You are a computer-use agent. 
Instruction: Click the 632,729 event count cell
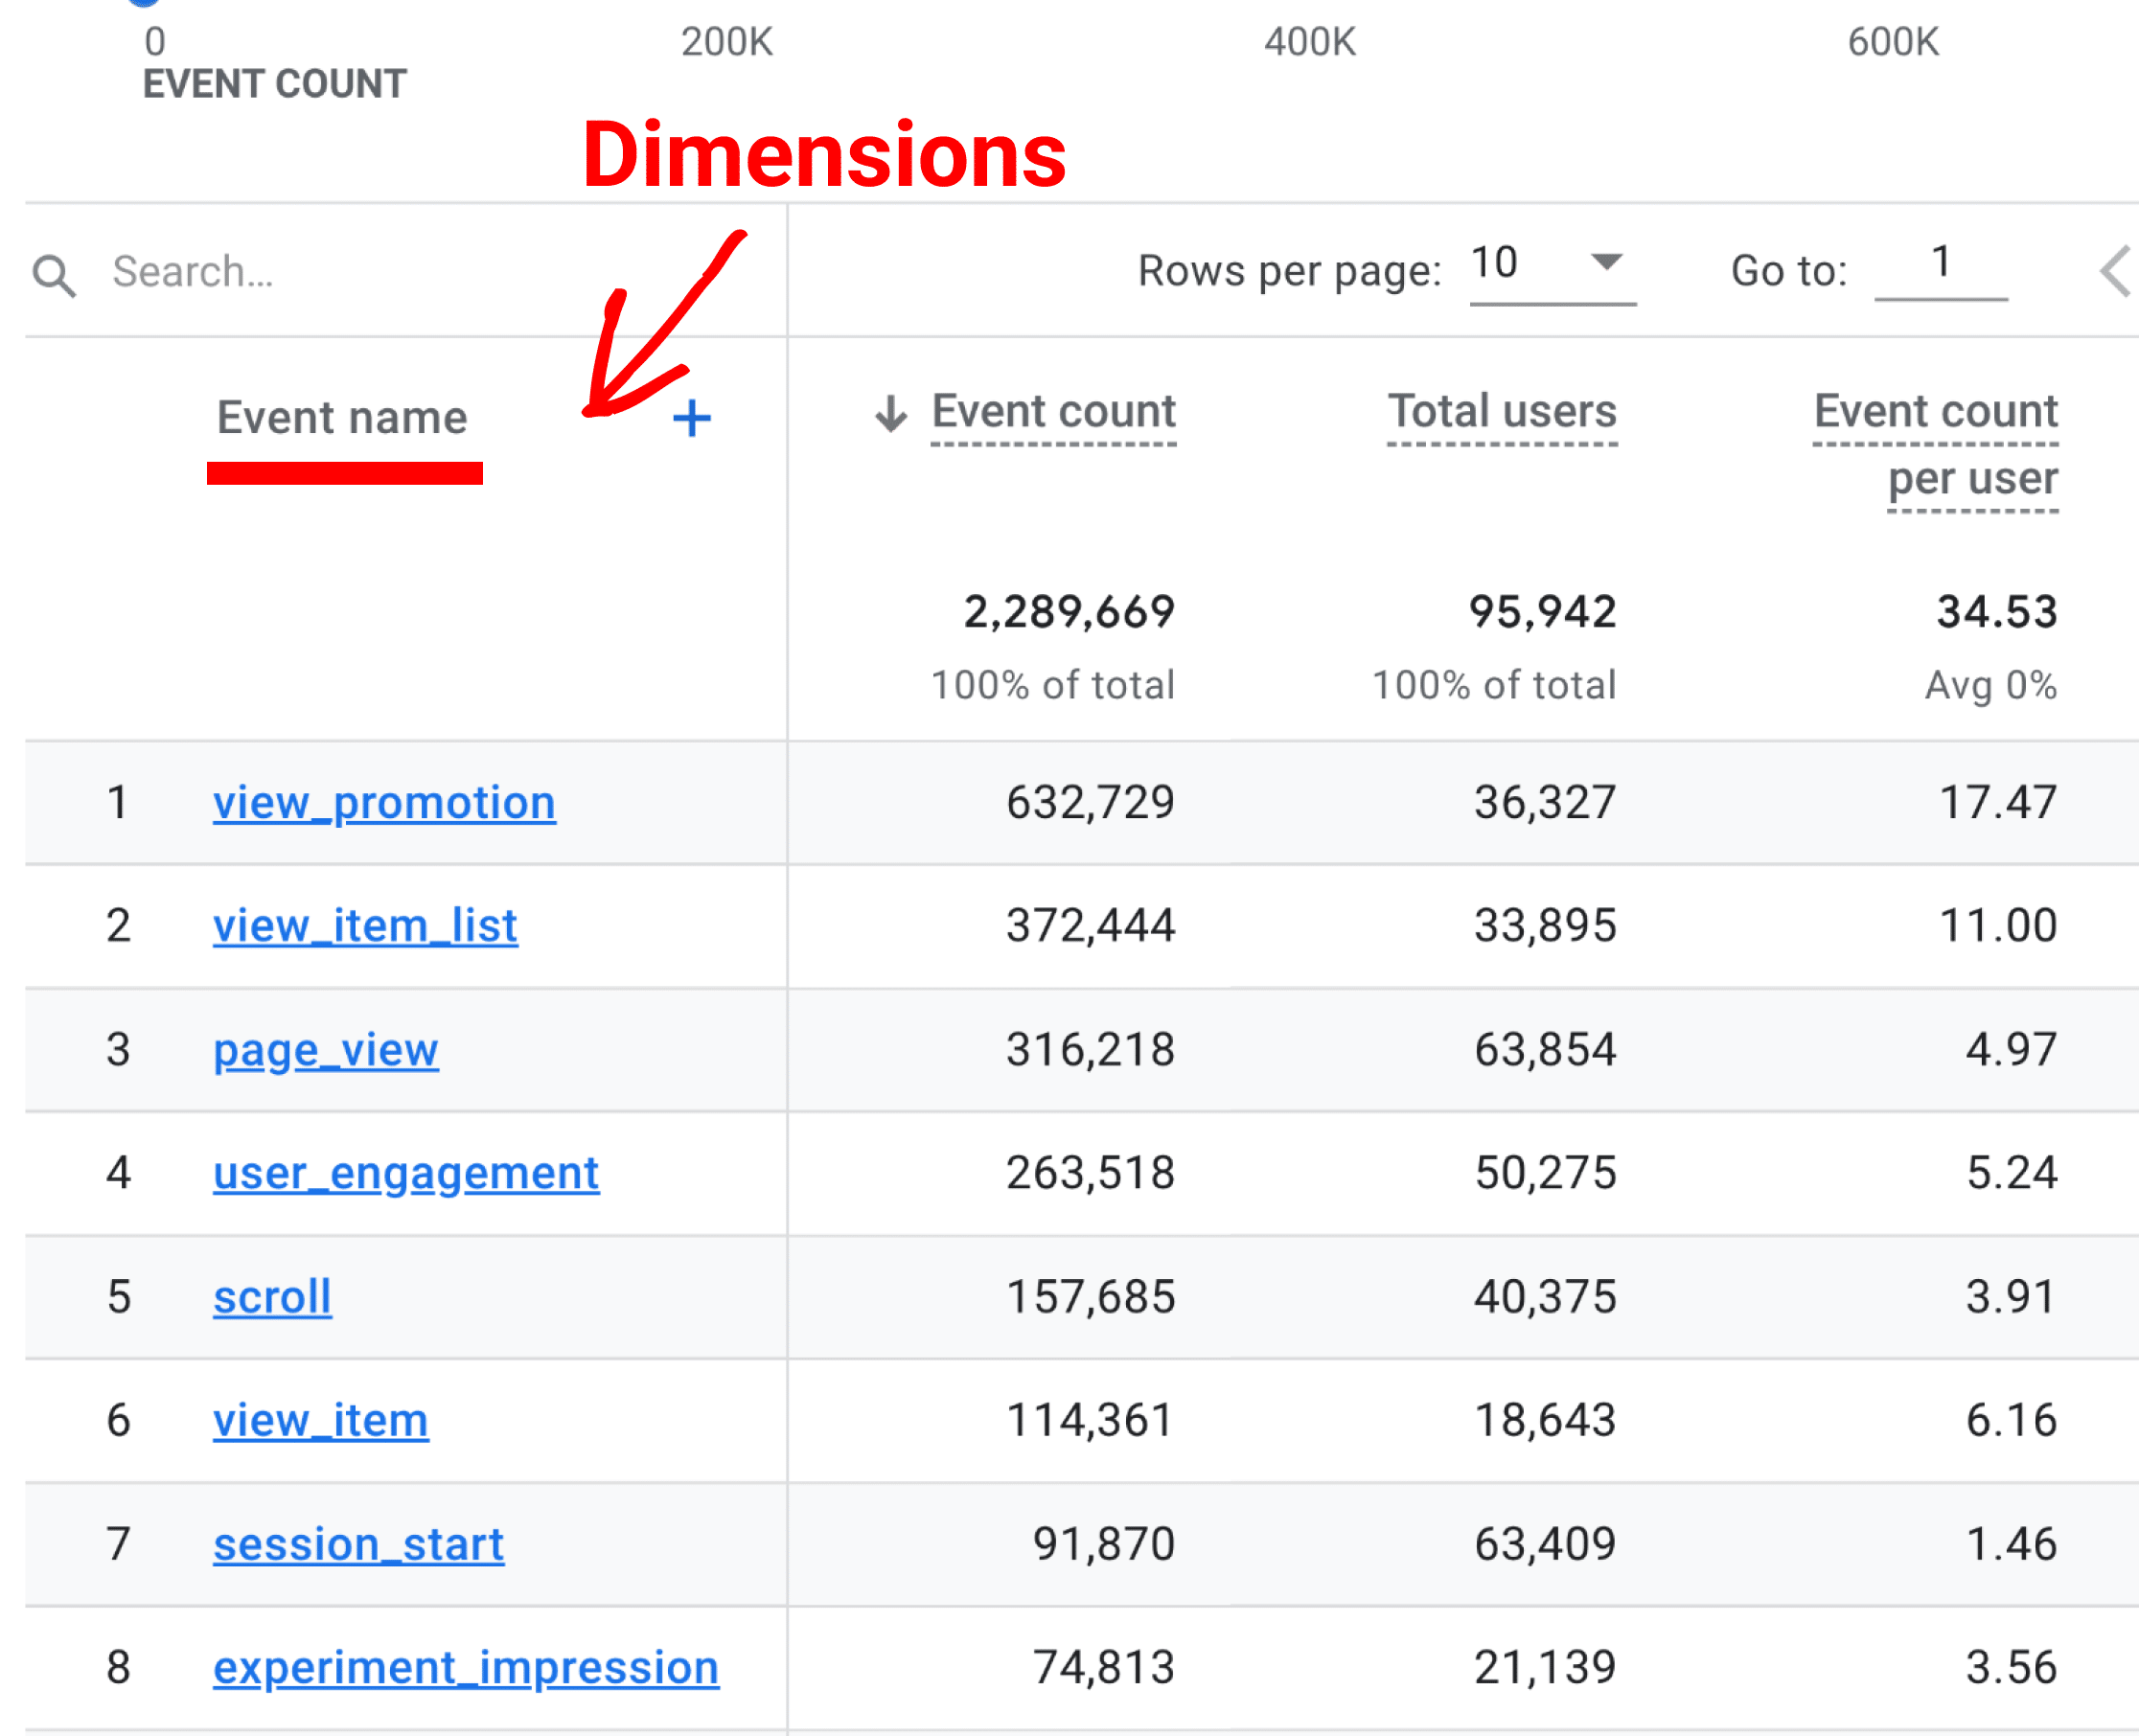coord(1089,803)
